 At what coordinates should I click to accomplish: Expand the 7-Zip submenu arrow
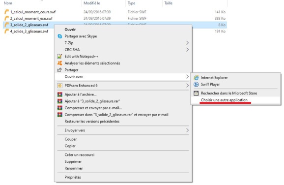click(x=187, y=43)
